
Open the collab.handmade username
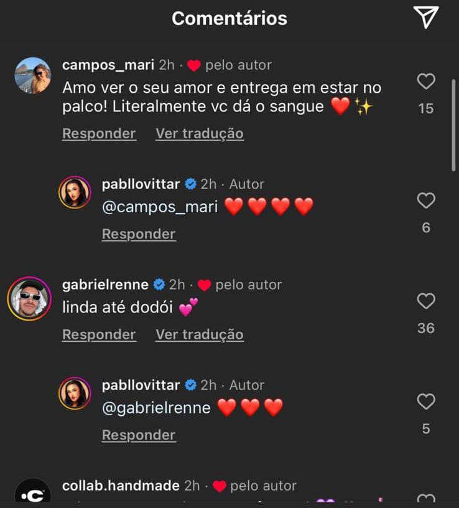[121, 486]
